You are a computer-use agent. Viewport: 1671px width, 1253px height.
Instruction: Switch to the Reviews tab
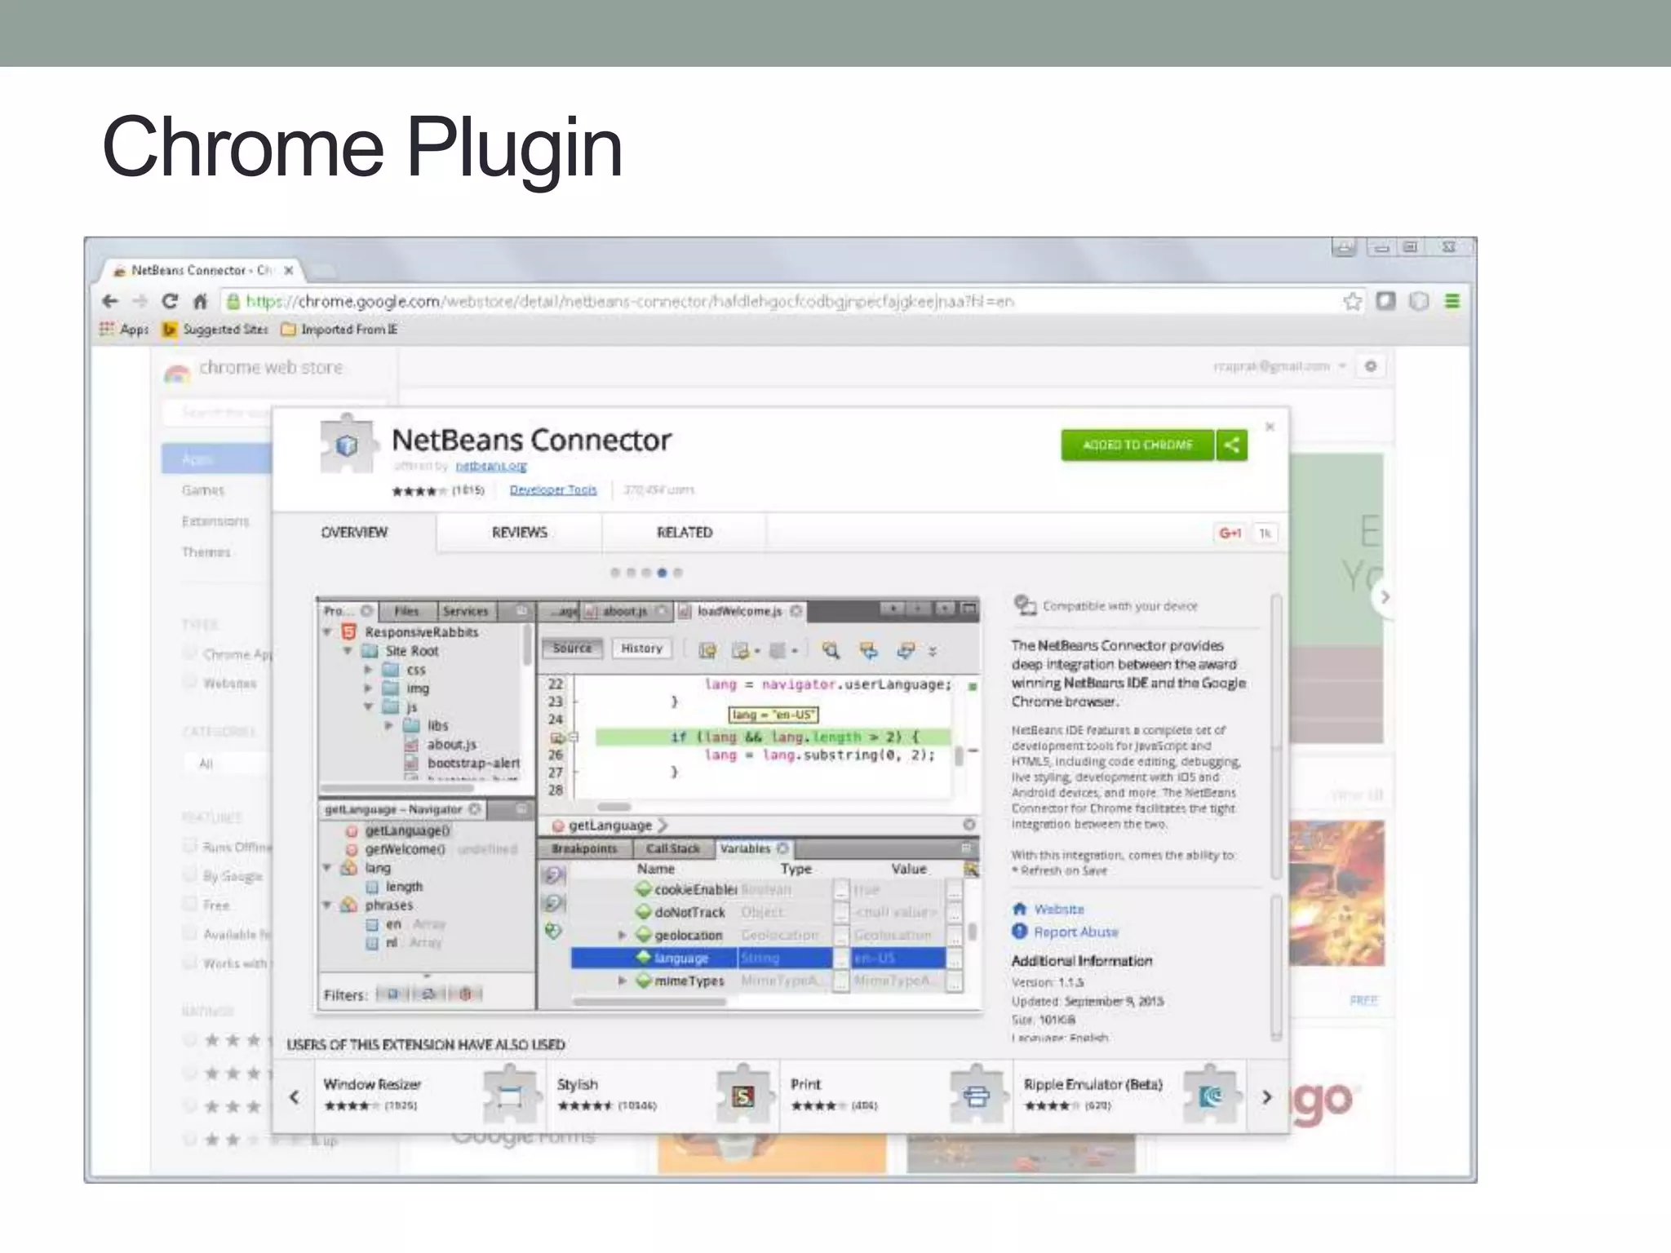tap(519, 532)
